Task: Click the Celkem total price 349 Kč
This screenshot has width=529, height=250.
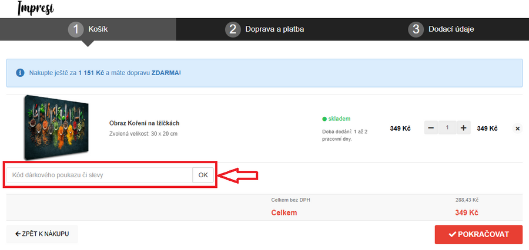Action: click(467, 213)
